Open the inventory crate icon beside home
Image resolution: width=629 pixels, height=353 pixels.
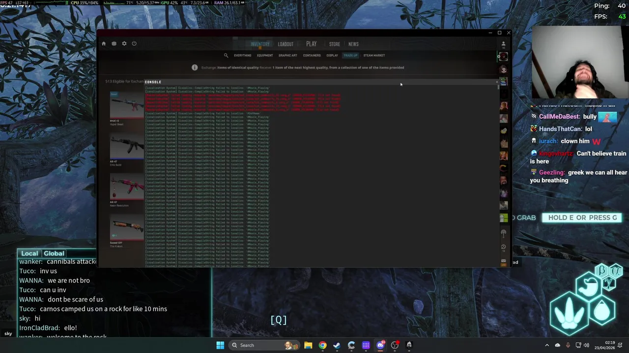[x=114, y=44]
